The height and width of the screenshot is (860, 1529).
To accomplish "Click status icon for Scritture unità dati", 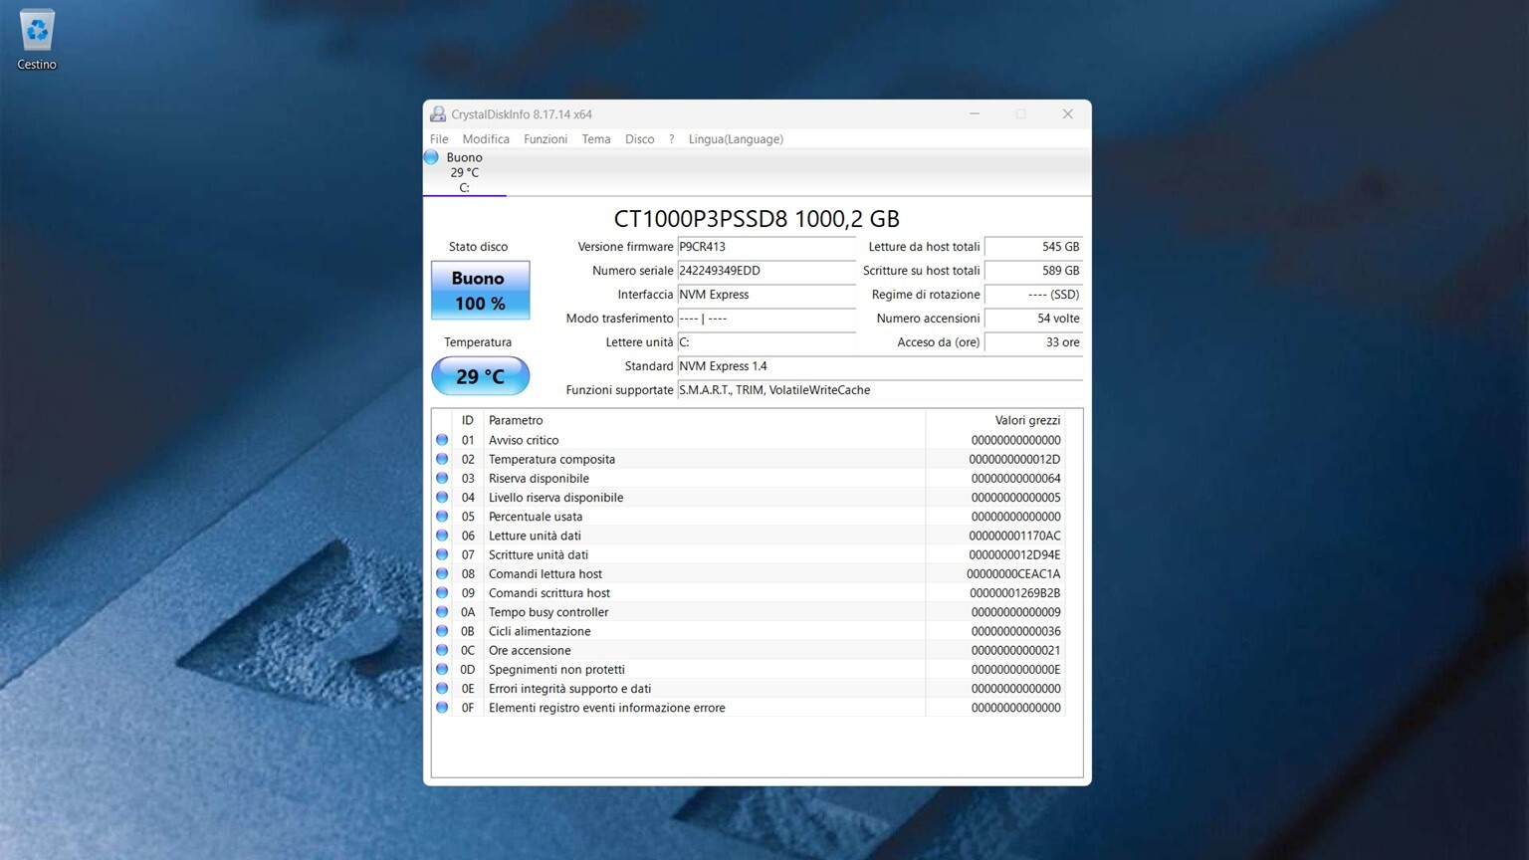I will pos(442,554).
